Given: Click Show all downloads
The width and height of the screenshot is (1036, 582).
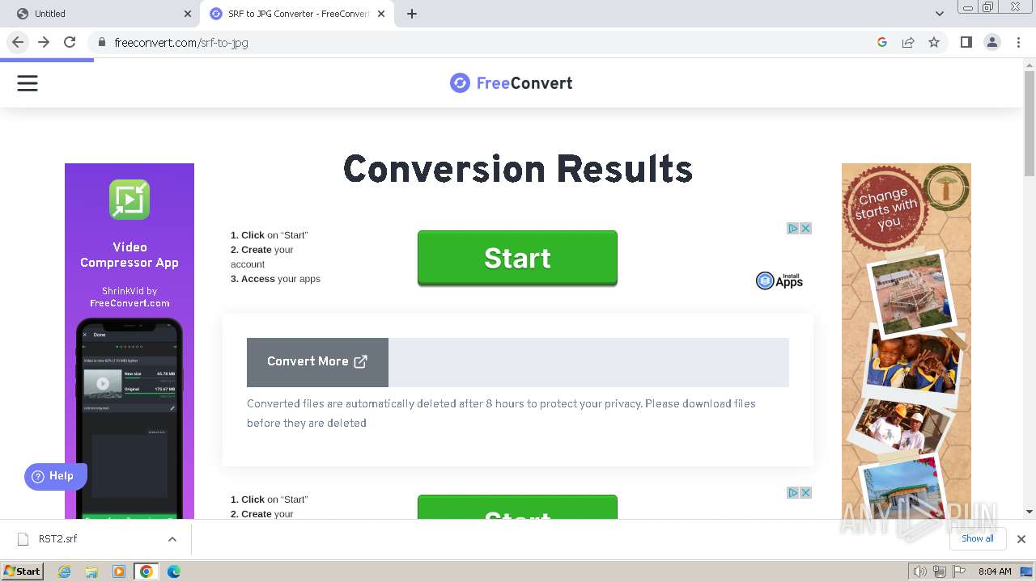Looking at the screenshot, I should (978, 538).
